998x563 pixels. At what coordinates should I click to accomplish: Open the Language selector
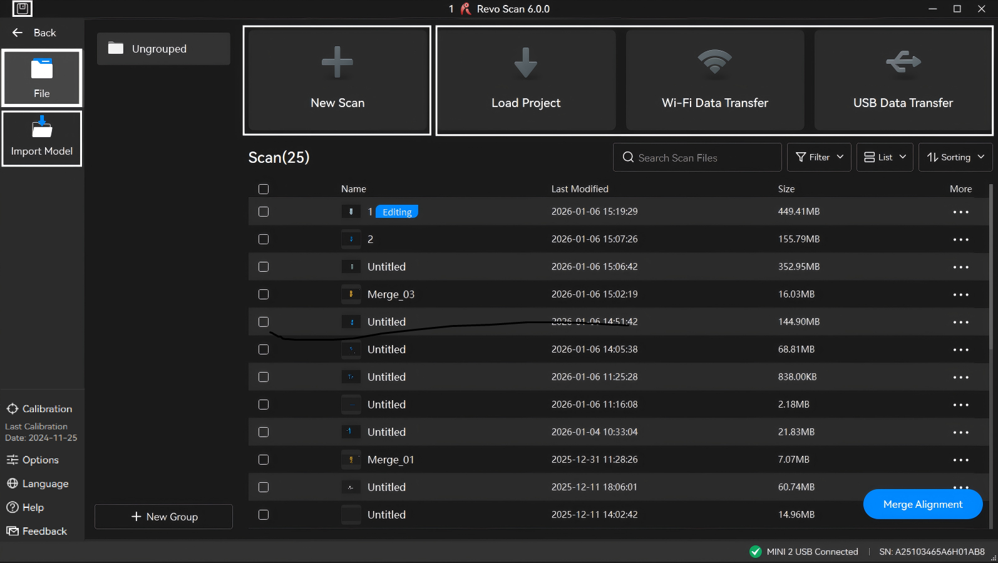(38, 484)
